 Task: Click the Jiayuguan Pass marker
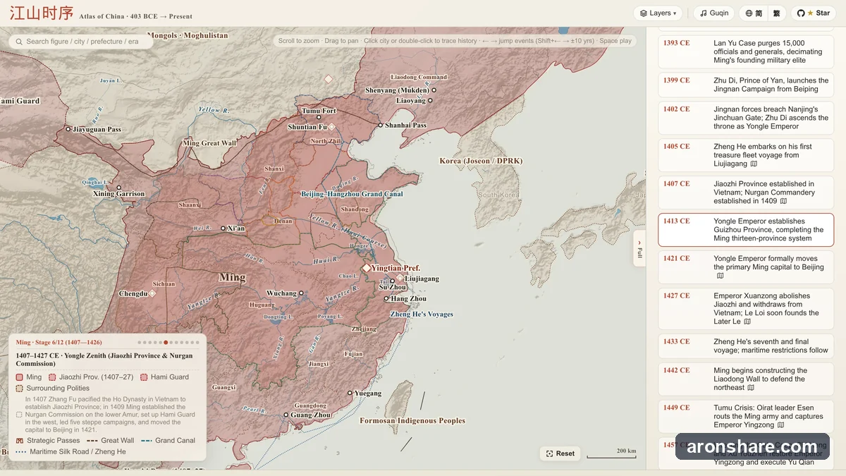pos(68,129)
